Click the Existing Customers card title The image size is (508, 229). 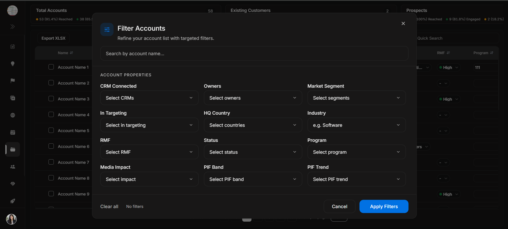(x=250, y=11)
